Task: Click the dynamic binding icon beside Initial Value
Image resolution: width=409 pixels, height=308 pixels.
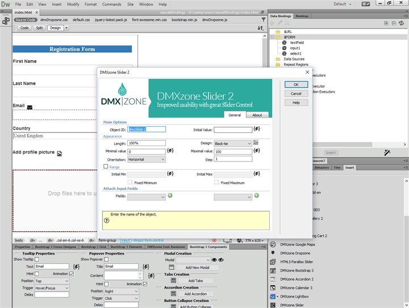Action: pyautogui.click(x=257, y=129)
